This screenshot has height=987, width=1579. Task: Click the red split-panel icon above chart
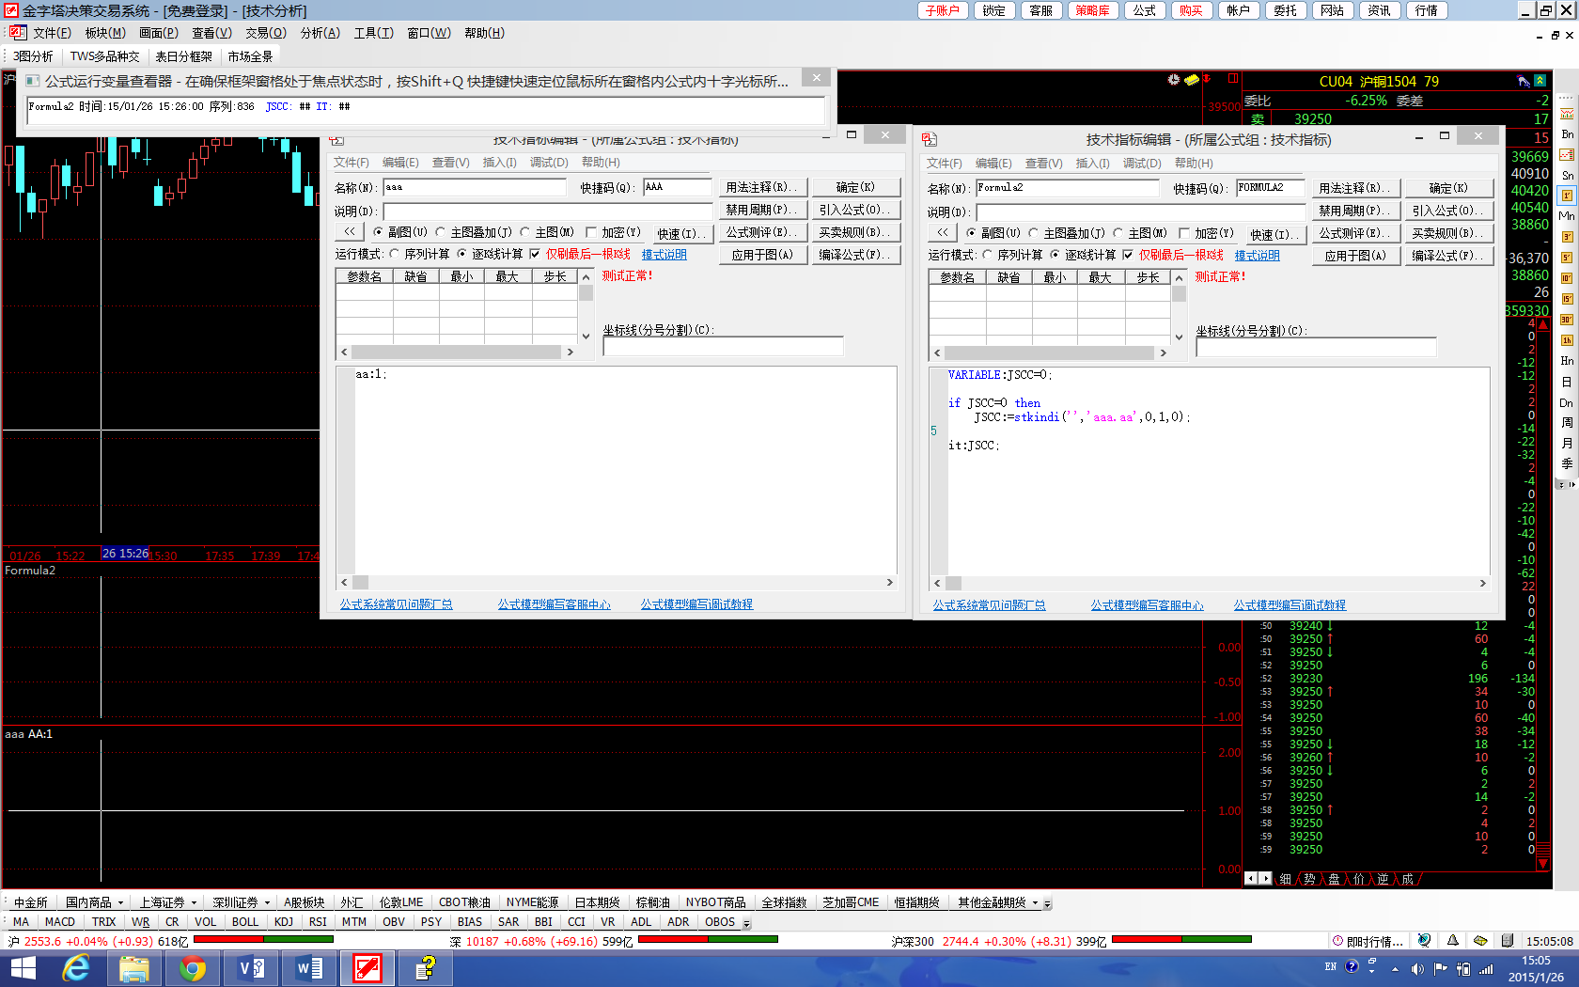pyautogui.click(x=1233, y=79)
